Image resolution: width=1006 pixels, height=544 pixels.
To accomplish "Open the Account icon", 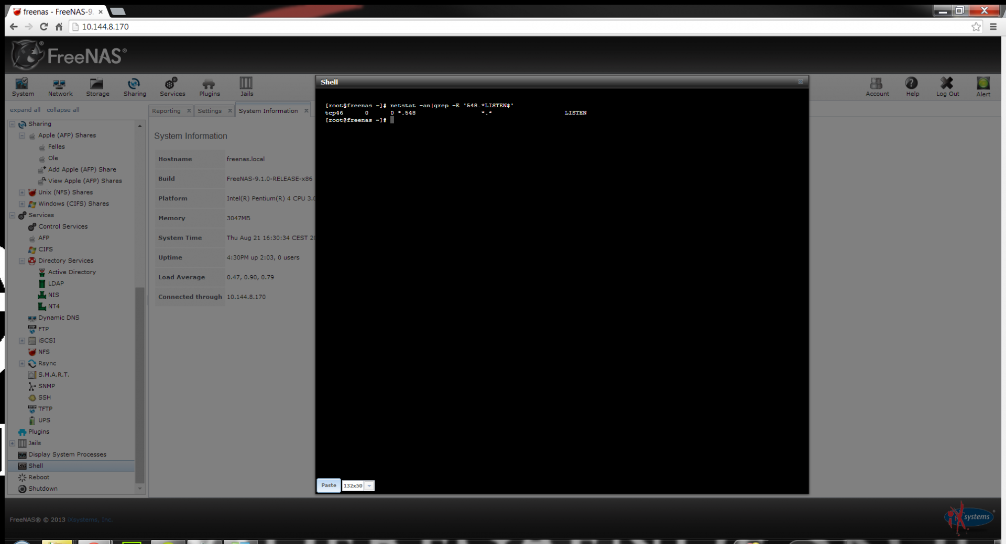I will coord(877,87).
